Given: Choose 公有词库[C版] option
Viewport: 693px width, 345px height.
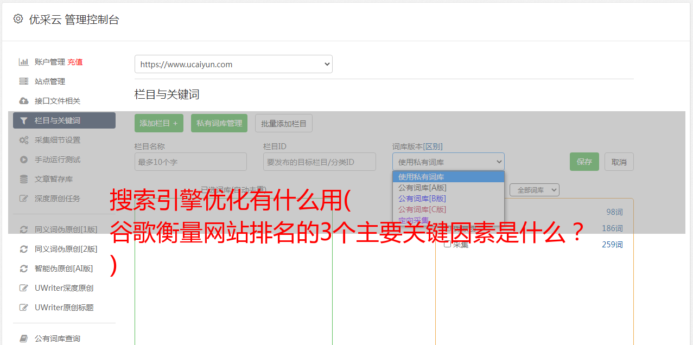Looking at the screenshot, I should click(448, 209).
